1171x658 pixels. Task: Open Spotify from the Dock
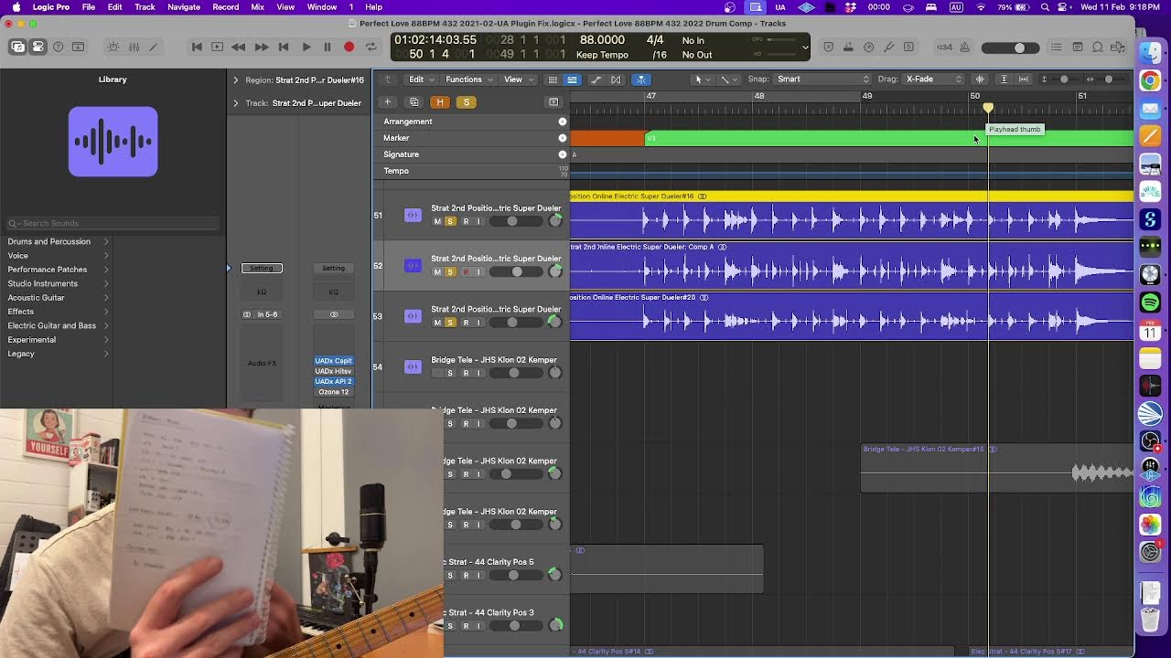click(x=1151, y=302)
